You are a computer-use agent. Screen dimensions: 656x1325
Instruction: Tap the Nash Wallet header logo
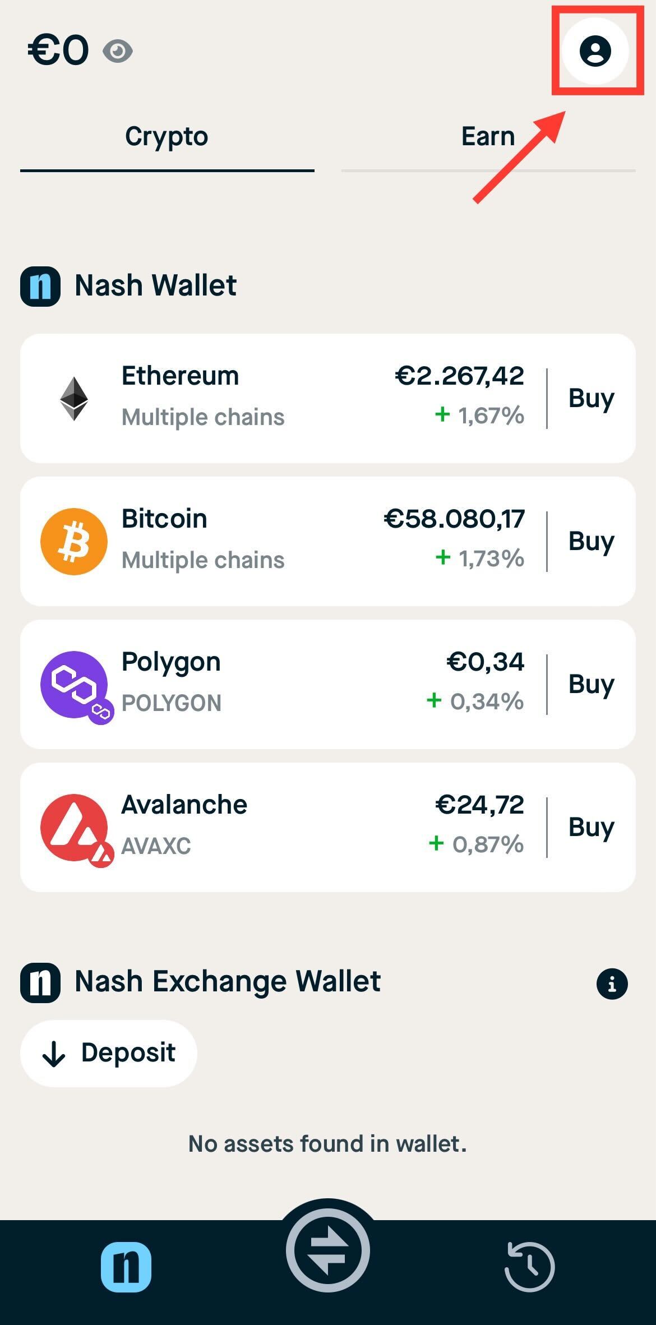(40, 286)
